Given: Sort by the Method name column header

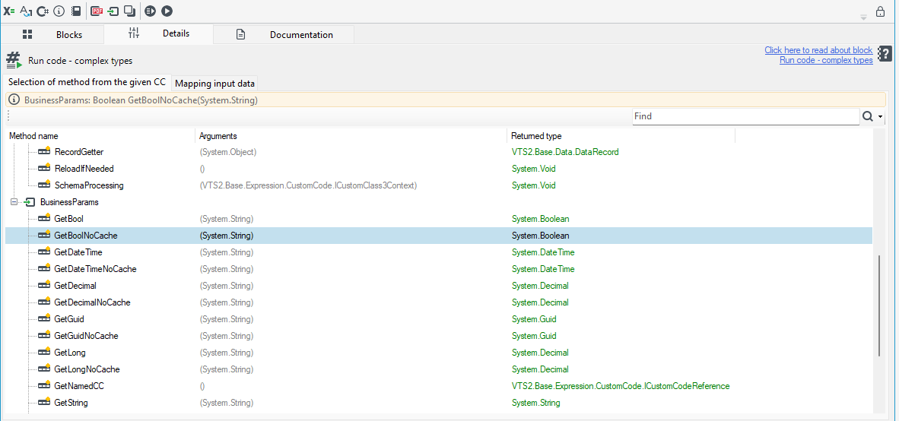Looking at the screenshot, I should 101,136.
